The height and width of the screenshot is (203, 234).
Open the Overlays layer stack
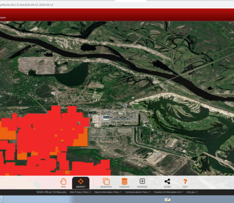click(124, 183)
